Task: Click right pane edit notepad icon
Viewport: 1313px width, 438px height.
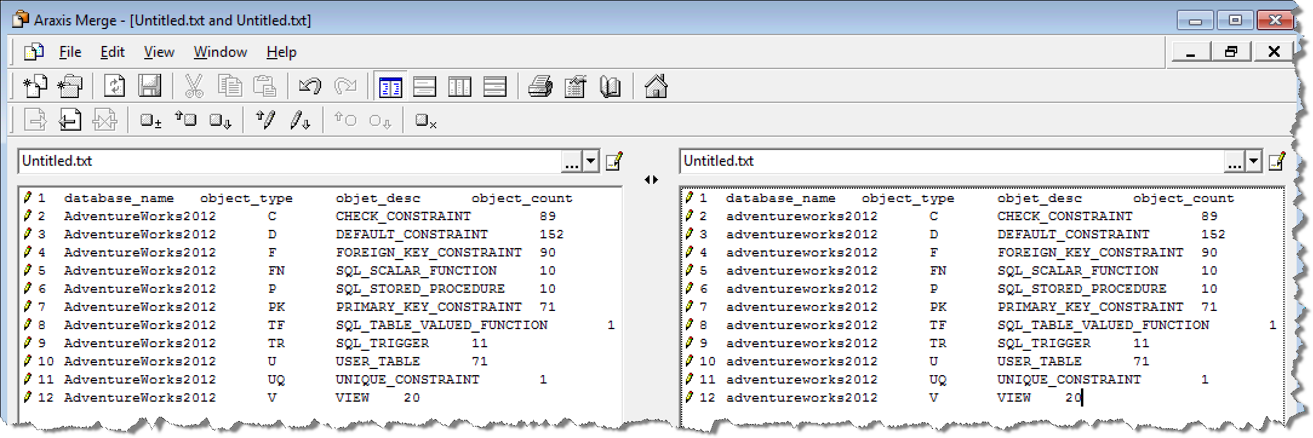Action: click(x=1277, y=162)
